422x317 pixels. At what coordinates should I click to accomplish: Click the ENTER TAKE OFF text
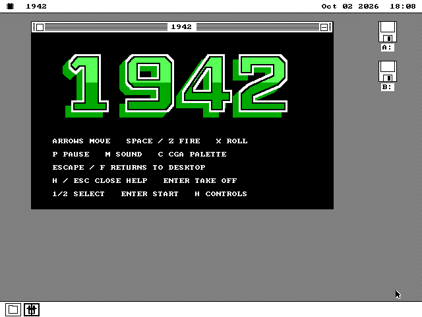tap(200, 180)
